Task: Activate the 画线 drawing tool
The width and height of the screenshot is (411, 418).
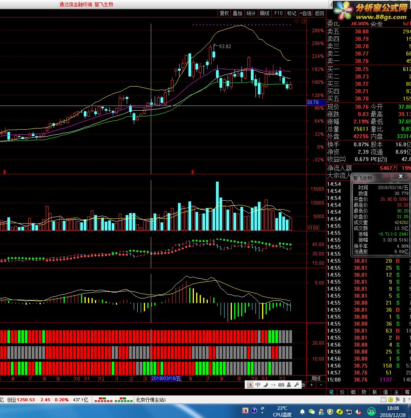Action: tap(264, 13)
